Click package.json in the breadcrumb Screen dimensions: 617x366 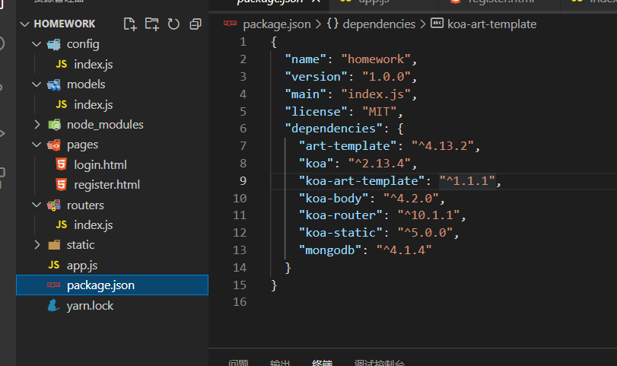pos(277,24)
